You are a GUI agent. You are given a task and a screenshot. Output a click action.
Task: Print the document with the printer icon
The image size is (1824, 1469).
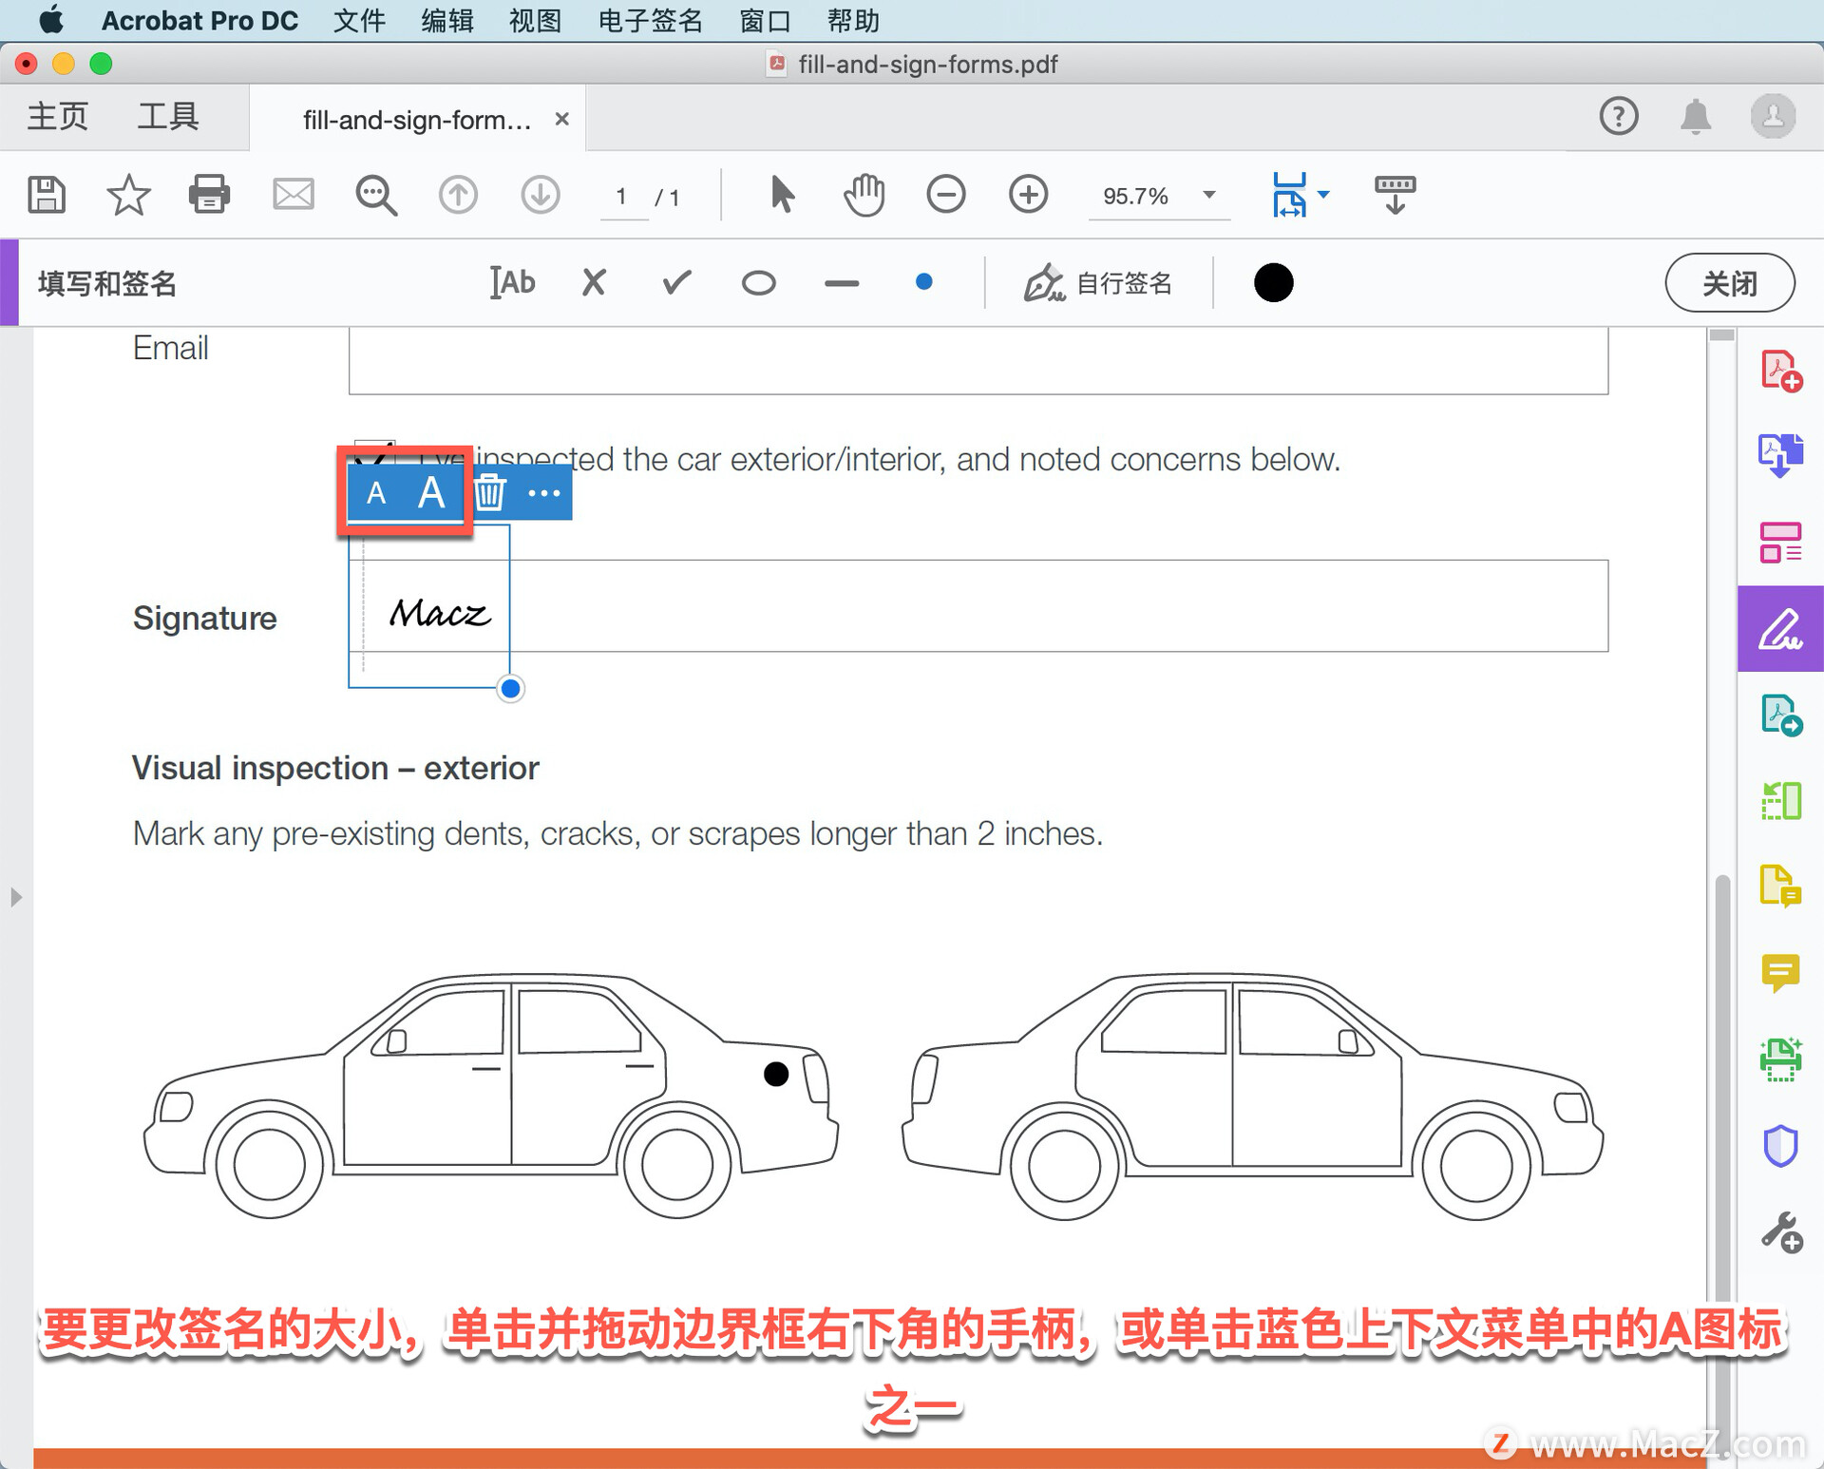pyautogui.click(x=209, y=196)
